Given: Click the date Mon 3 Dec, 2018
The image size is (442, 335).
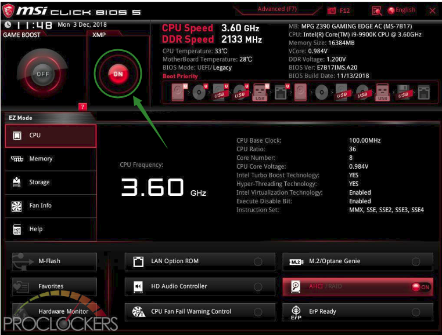Looking at the screenshot, I should pyautogui.click(x=82, y=24).
